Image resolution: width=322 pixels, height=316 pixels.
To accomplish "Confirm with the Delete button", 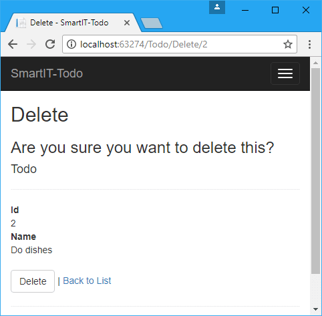I will click(x=33, y=281).
